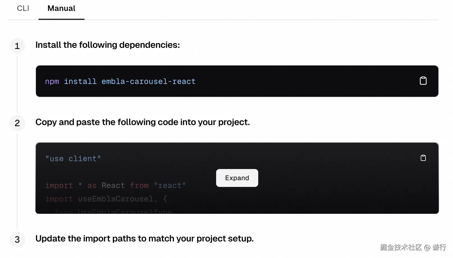Click the embla-carousel-react package name

click(x=148, y=81)
